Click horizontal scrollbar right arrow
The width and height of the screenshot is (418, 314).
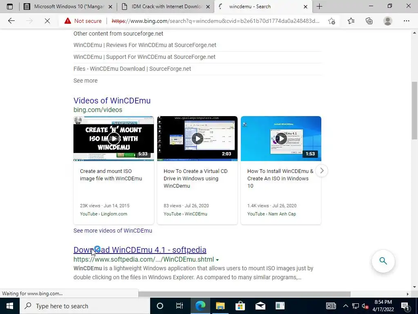[408, 294]
